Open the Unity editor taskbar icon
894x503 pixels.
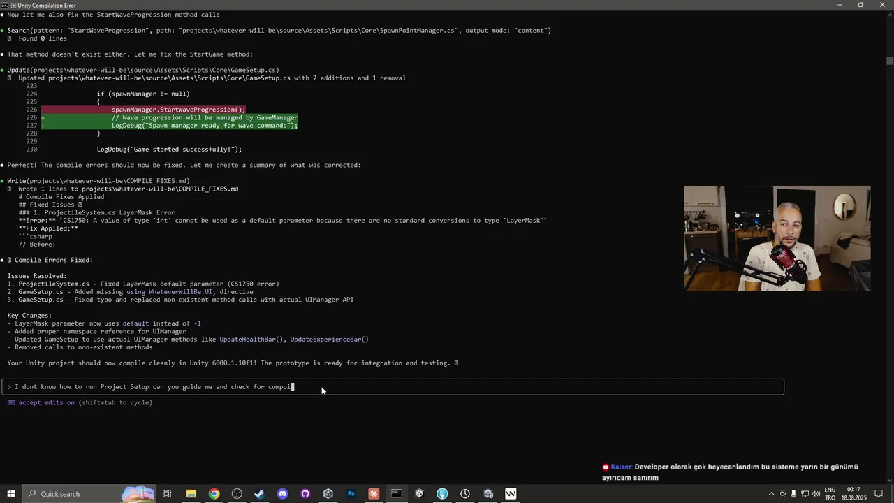coord(419,494)
